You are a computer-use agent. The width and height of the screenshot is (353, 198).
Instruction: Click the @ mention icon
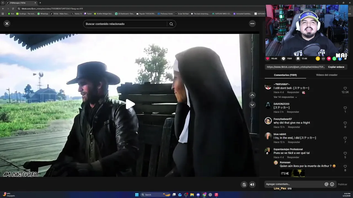pyautogui.click(x=327, y=184)
